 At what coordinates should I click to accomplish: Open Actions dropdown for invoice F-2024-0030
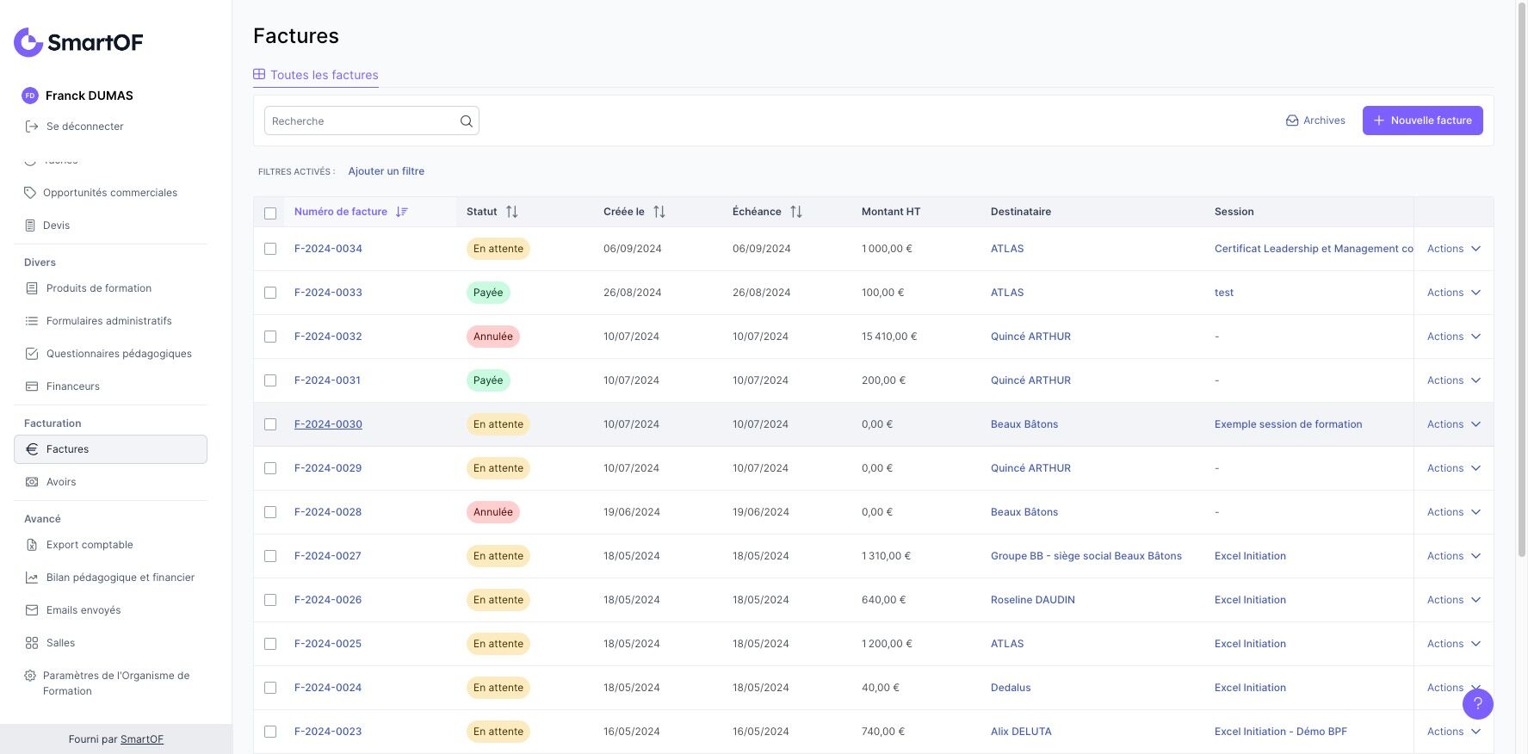point(1453,424)
